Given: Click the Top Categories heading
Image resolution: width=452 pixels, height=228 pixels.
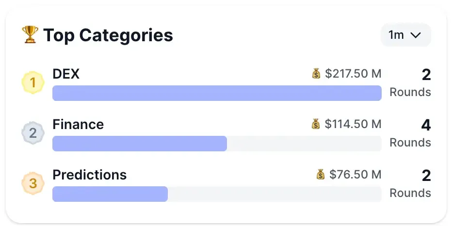Looking at the screenshot, I should tap(108, 35).
